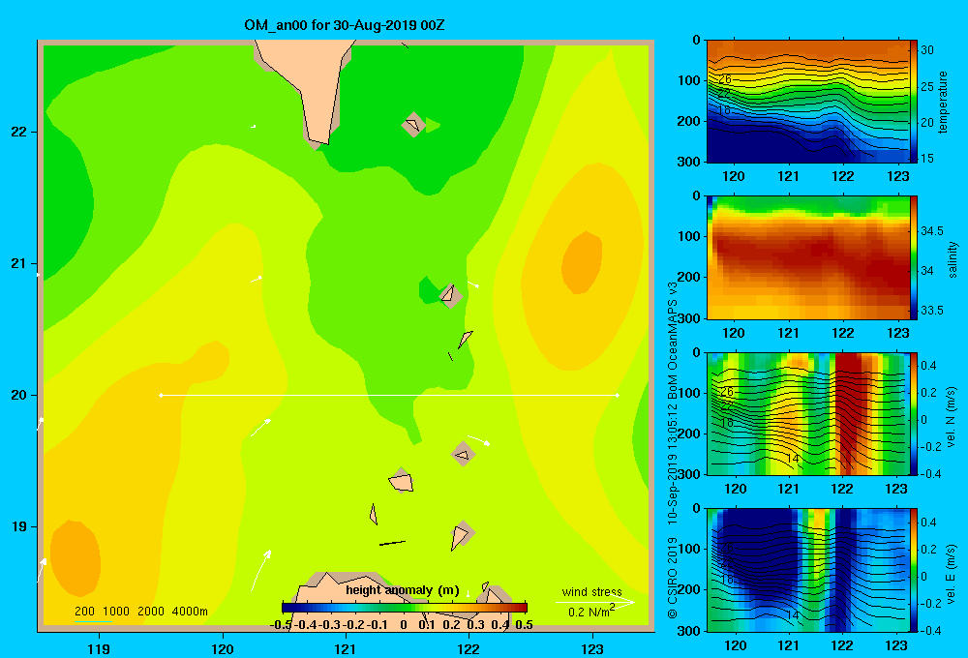Click the vel. N color scale bar
Screen dimensions: 968x658
(x=914, y=413)
